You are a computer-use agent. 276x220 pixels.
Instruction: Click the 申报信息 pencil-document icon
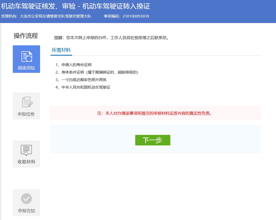coord(26,103)
